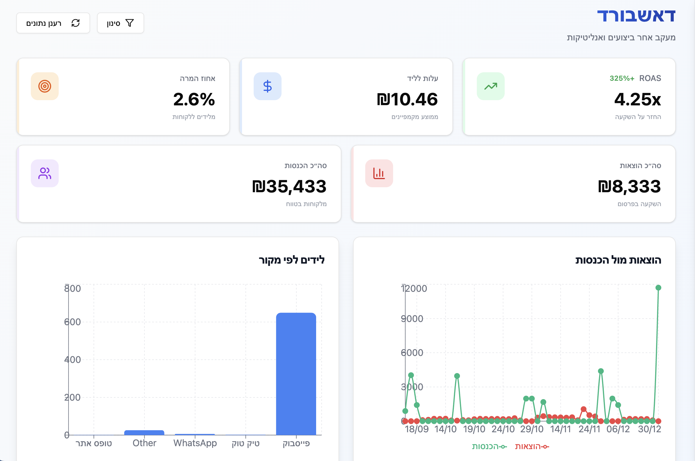Click the WhatsApp label on bar chart axis
695x461 pixels.
tap(195, 443)
